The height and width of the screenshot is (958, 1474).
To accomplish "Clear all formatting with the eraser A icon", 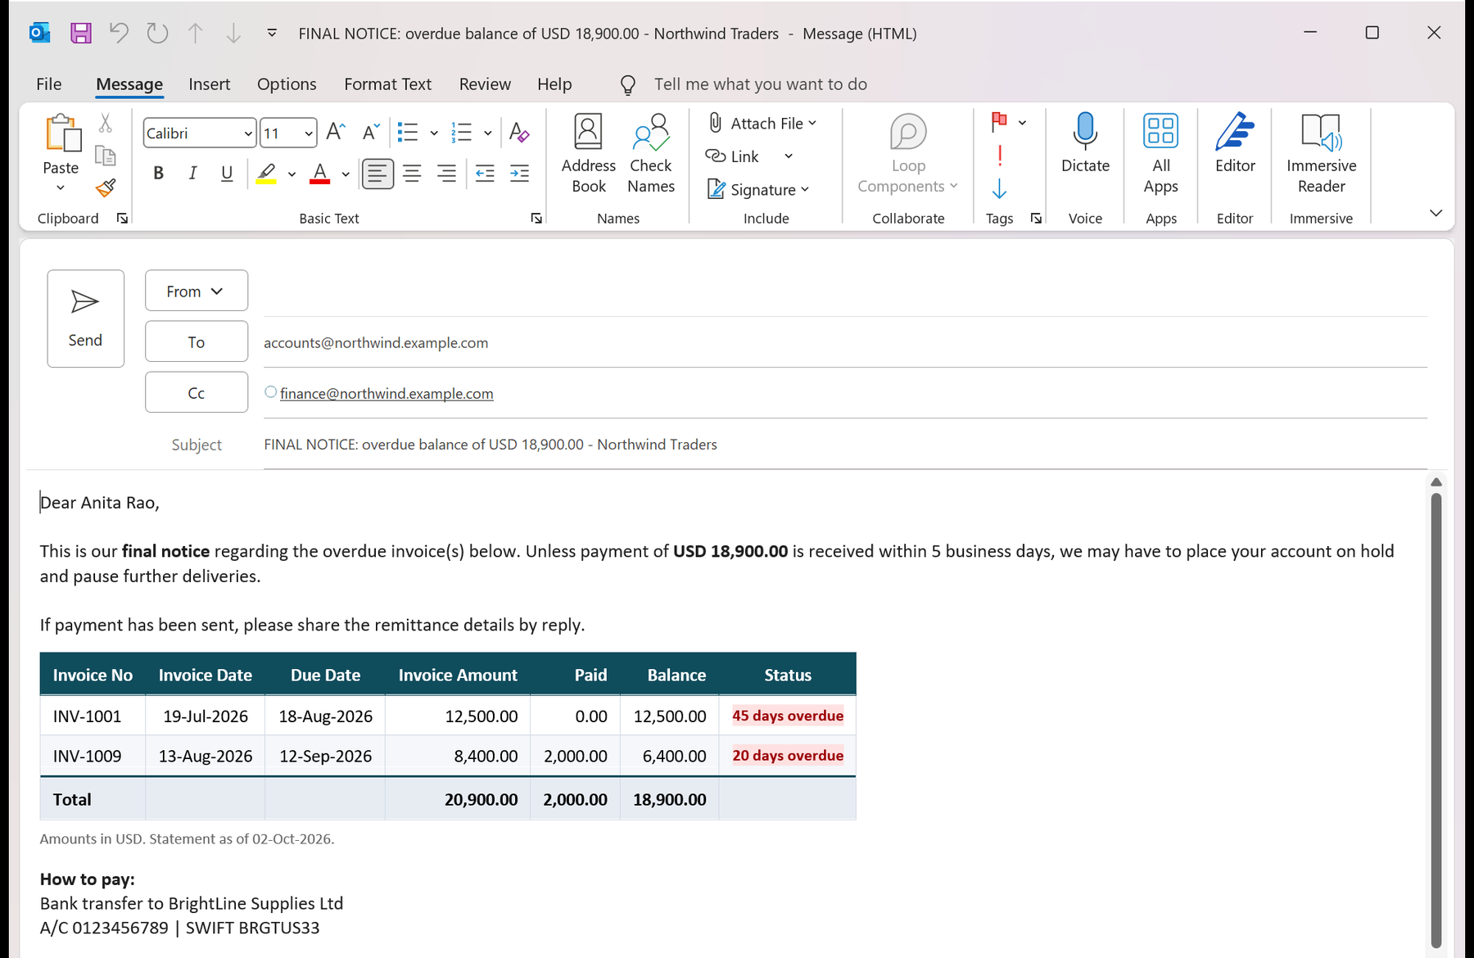I will click(519, 133).
